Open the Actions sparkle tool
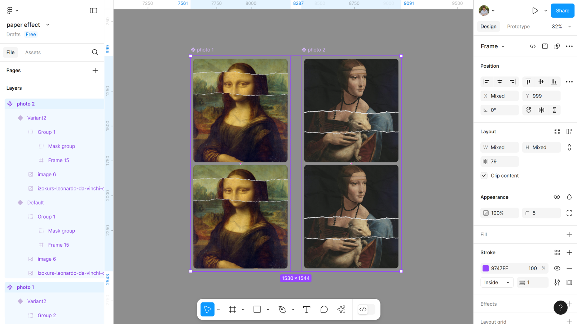577x324 pixels. point(341,310)
